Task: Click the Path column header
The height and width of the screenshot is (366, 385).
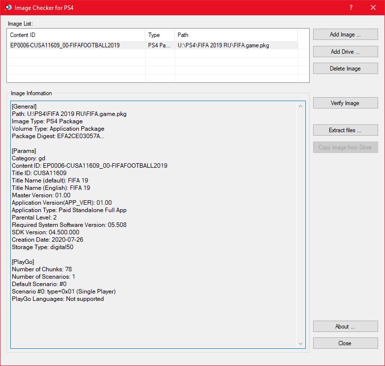Action: click(x=236, y=35)
